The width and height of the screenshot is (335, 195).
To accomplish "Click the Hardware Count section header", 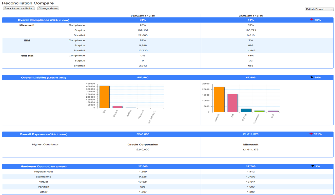I will coord(43,166).
